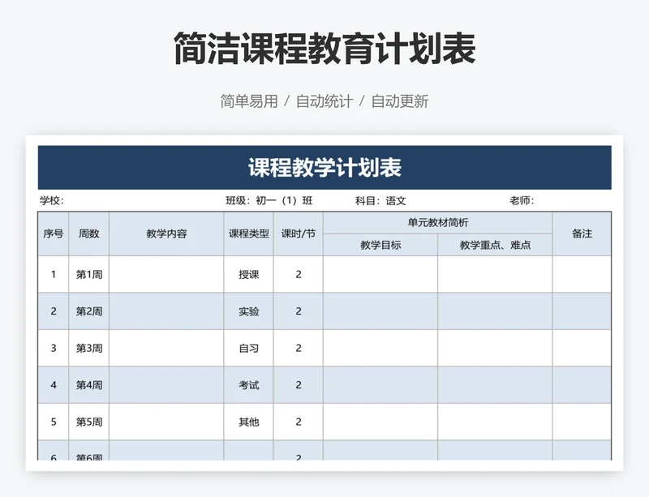Select the 考试 course type cell
This screenshot has height=497, width=649.
(x=249, y=385)
